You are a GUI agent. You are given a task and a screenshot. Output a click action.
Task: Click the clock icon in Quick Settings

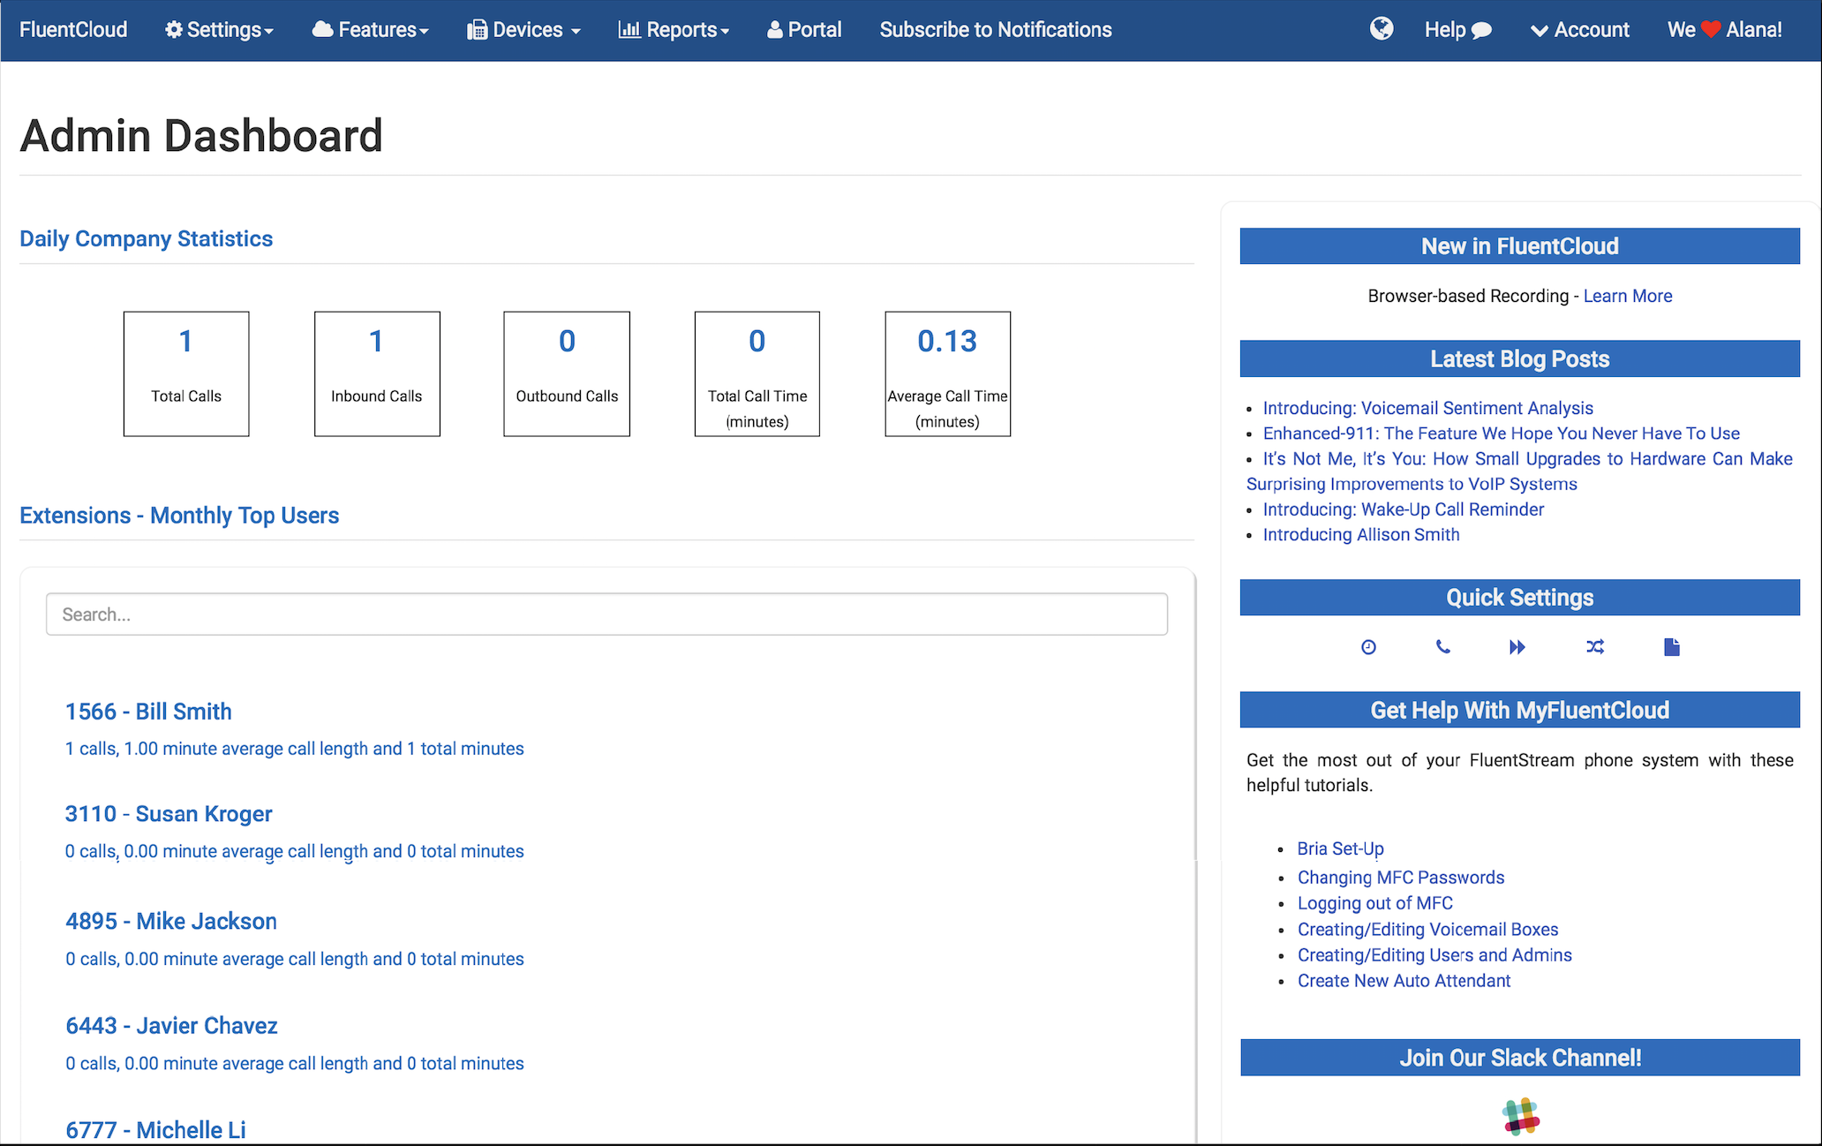[1368, 647]
